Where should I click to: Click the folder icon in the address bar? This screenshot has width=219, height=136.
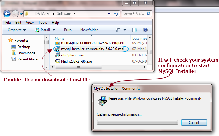tap(26, 14)
